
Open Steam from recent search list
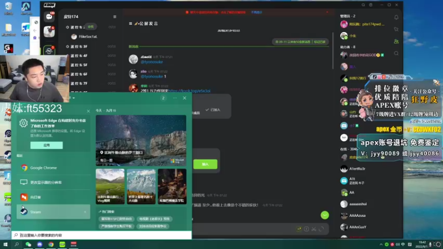tap(53, 212)
